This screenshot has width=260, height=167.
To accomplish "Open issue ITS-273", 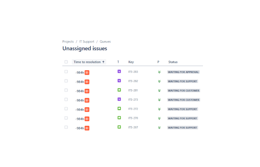I will [133, 100].
